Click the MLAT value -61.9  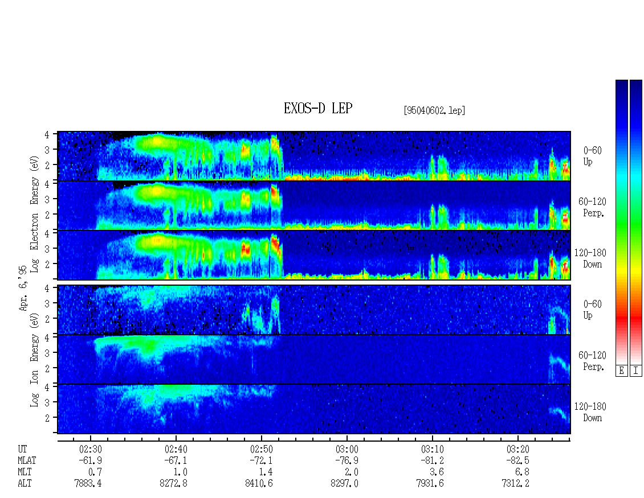pos(91,460)
